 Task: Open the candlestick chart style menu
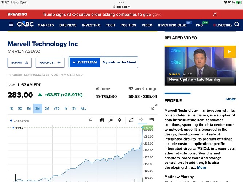click(102, 120)
